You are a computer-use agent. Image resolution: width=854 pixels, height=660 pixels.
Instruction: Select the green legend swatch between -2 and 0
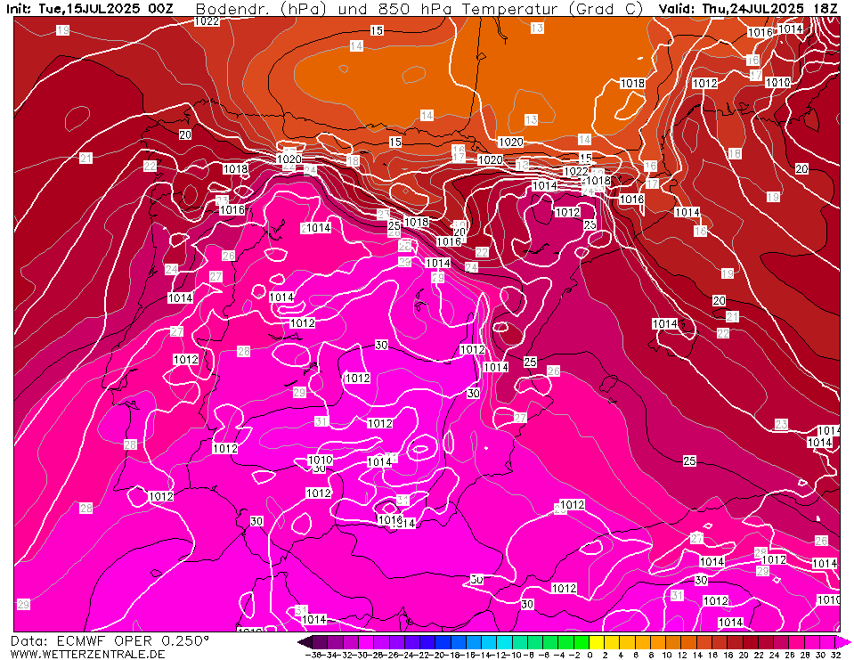582,642
